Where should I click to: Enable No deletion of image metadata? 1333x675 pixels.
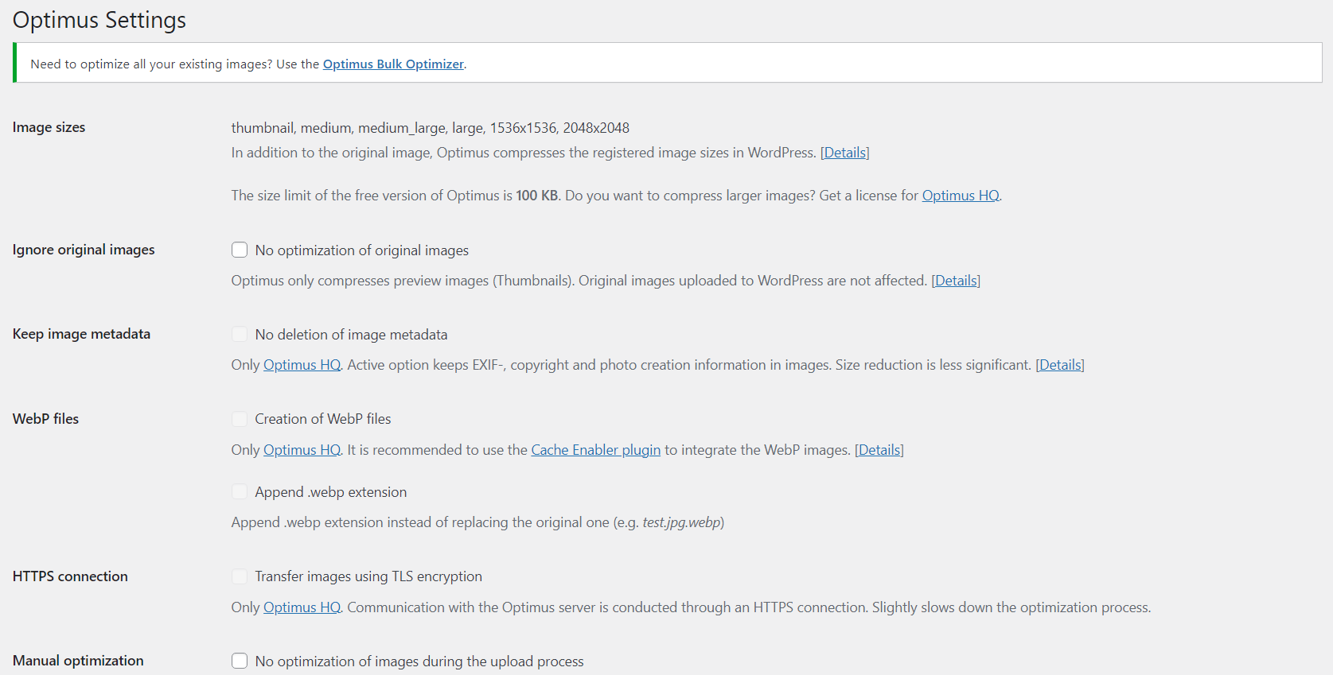pyautogui.click(x=240, y=334)
